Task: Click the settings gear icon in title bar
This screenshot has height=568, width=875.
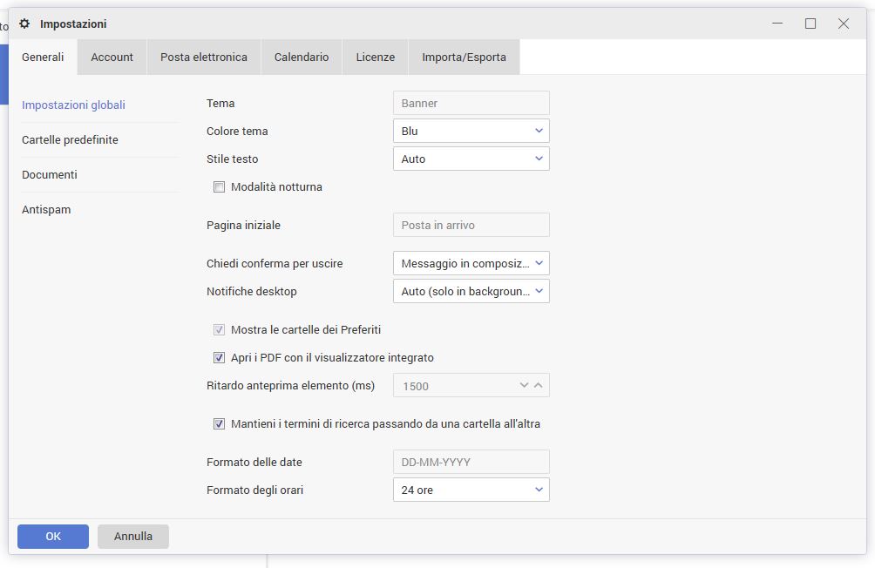Action: pos(24,24)
